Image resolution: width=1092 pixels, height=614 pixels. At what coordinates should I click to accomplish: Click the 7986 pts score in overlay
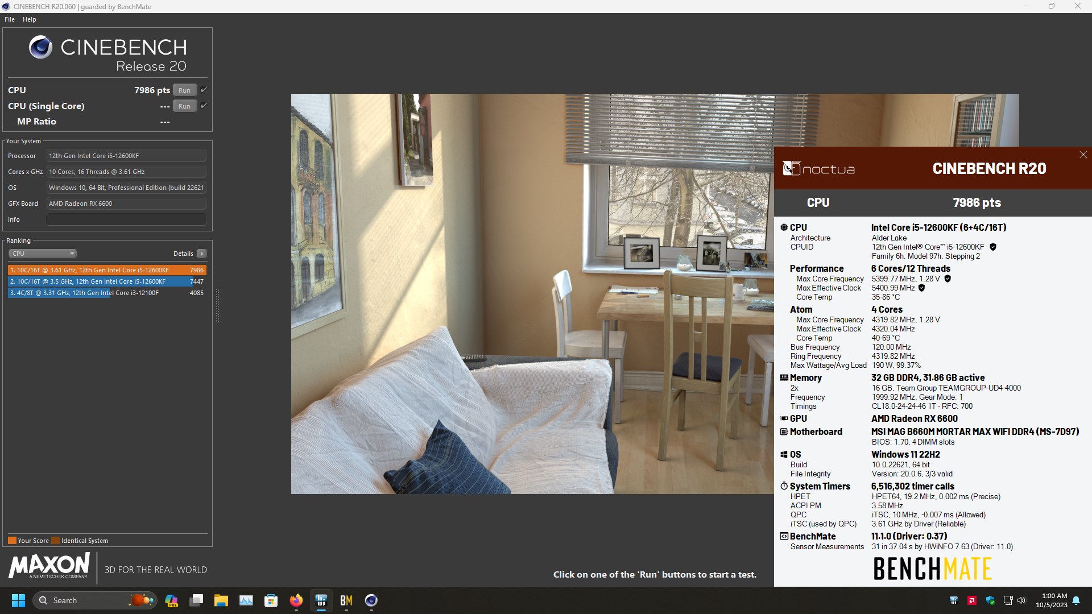coord(977,203)
